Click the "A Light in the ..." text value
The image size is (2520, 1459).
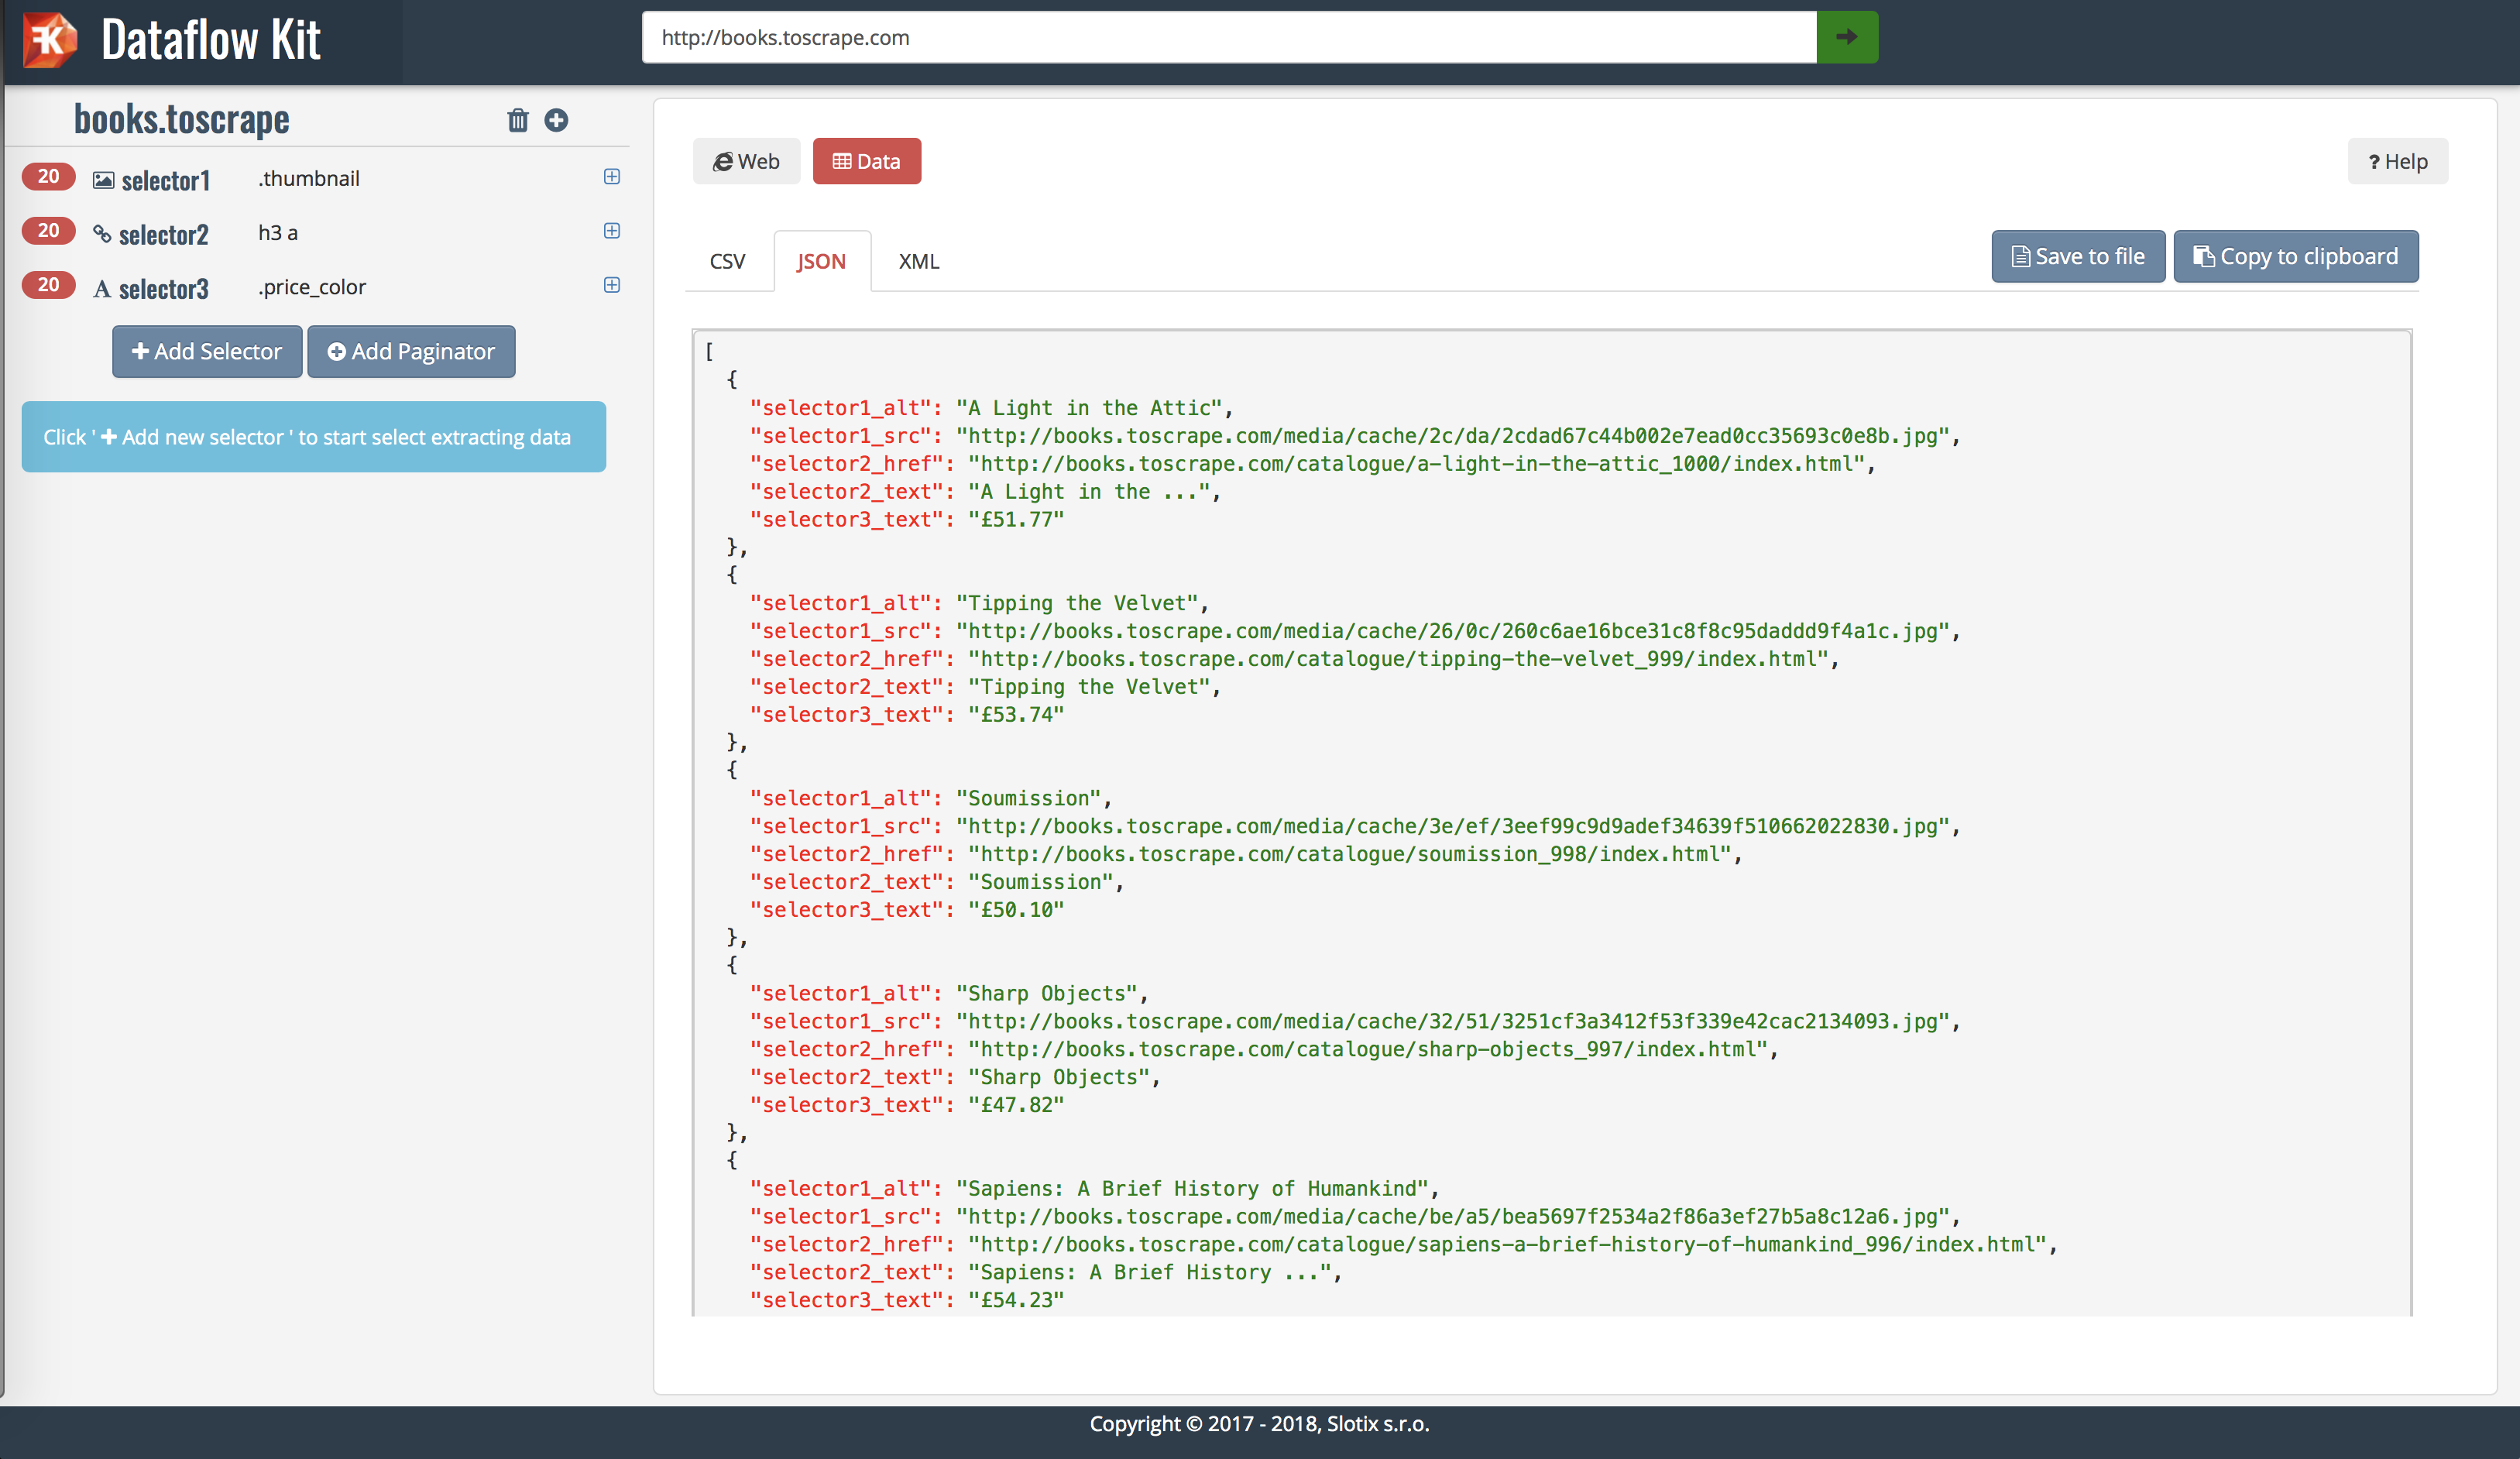point(1090,492)
